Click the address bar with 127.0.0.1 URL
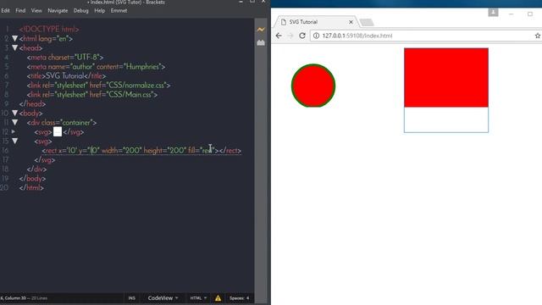The width and height of the screenshot is (542, 305). 425,36
